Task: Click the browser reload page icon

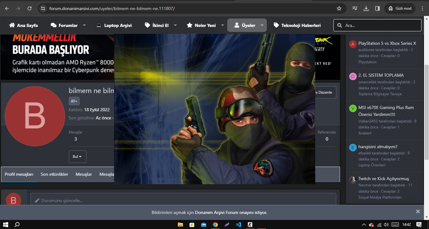Action: pos(30,8)
